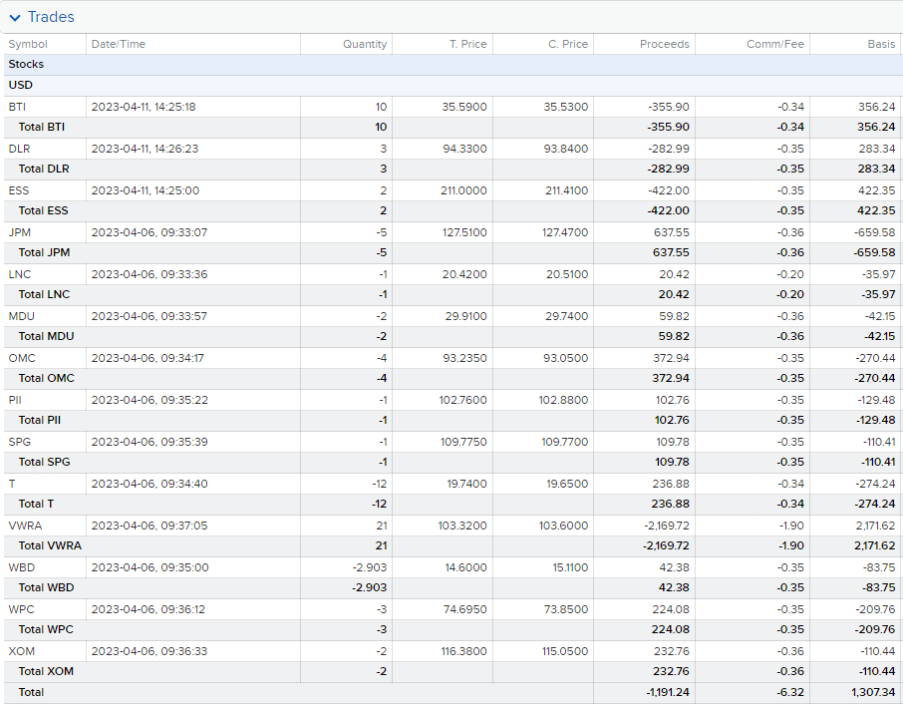Select the USD currency row
The height and width of the screenshot is (706, 903).
pos(452,86)
